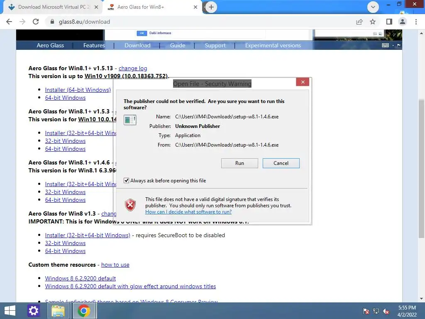Open the Experimental versions menu item
The image size is (425, 319).
pyautogui.click(x=273, y=45)
